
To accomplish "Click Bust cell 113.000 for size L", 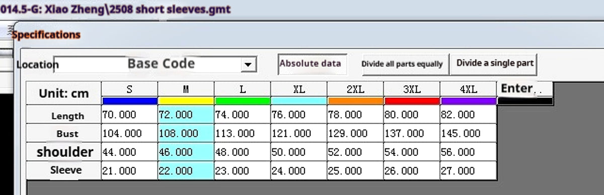I will tap(242, 133).
